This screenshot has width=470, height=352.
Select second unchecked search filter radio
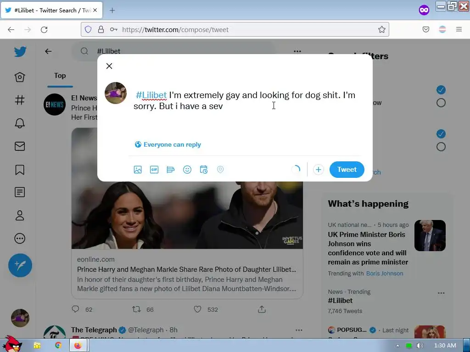point(441,103)
